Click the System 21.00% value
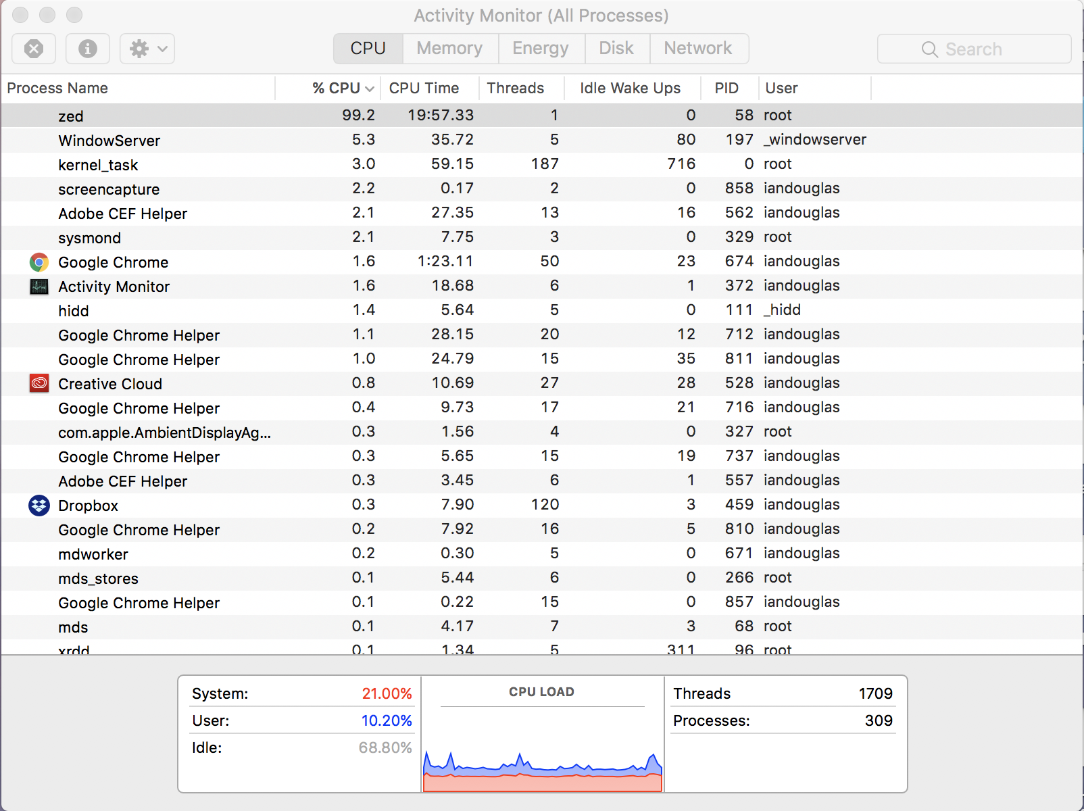This screenshot has width=1084, height=811. point(387,693)
